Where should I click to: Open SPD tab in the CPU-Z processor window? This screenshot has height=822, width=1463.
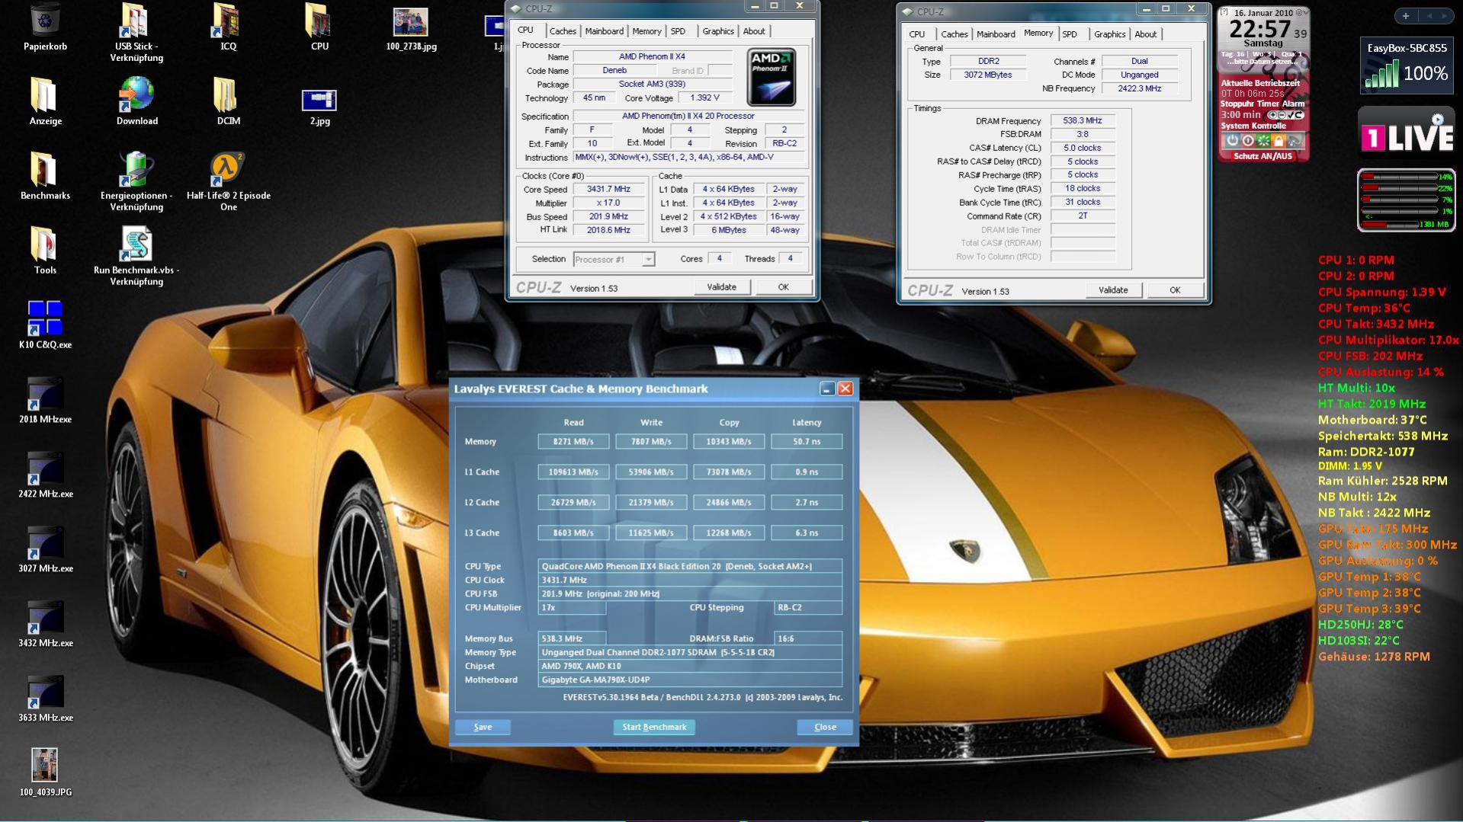678,31
